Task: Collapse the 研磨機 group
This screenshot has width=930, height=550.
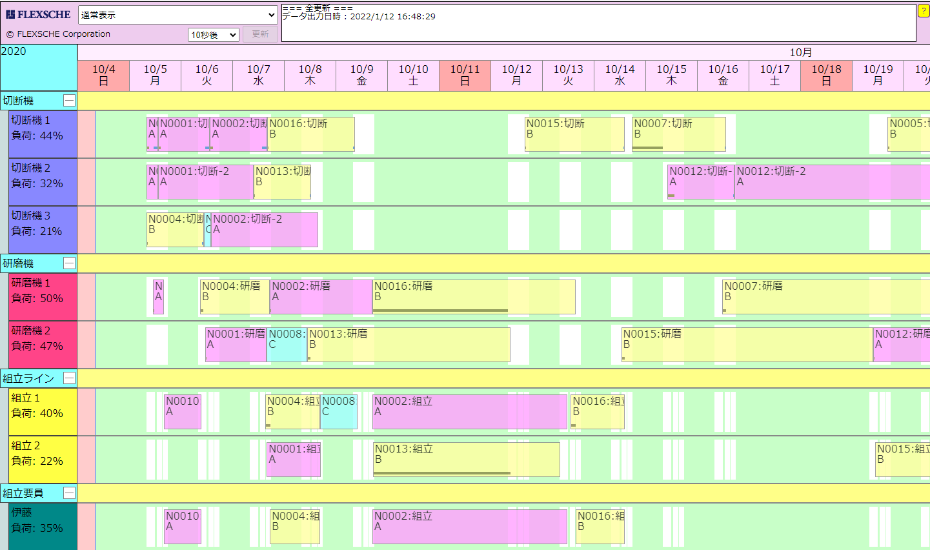Action: pos(69,263)
